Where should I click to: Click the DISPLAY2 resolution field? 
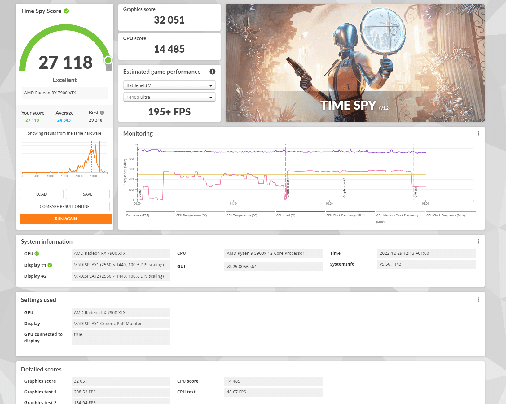(x=121, y=276)
